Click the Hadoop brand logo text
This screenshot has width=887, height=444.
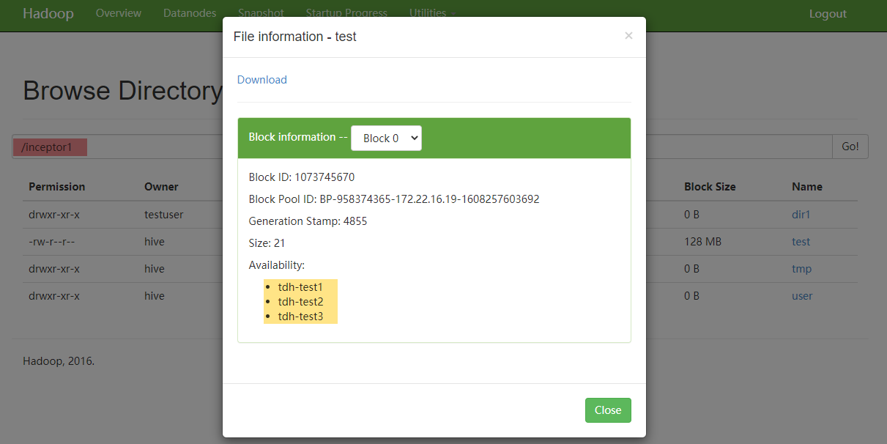(48, 14)
